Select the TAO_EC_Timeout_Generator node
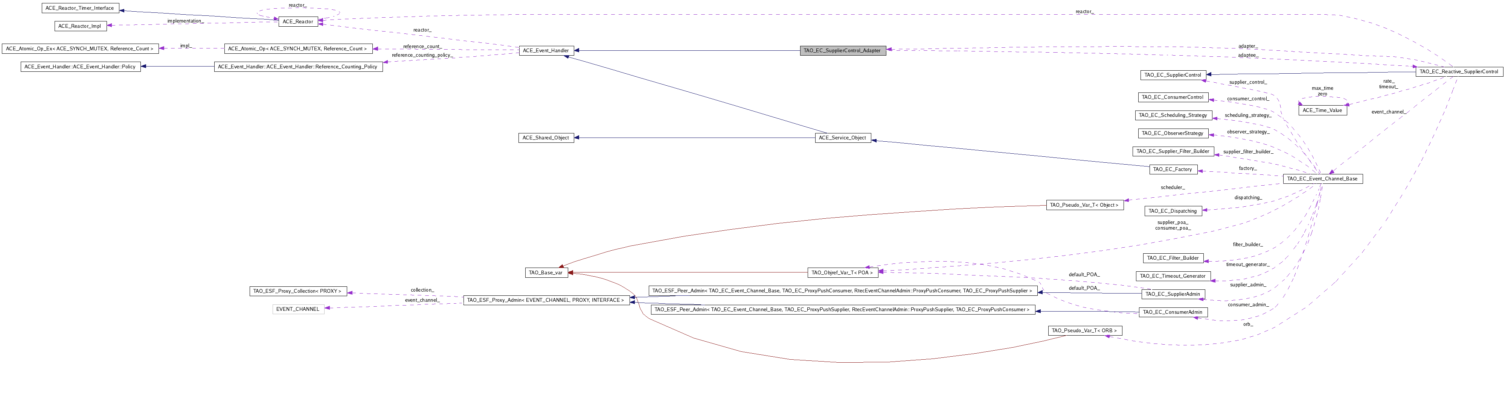1505x398 pixels. coord(1173,276)
